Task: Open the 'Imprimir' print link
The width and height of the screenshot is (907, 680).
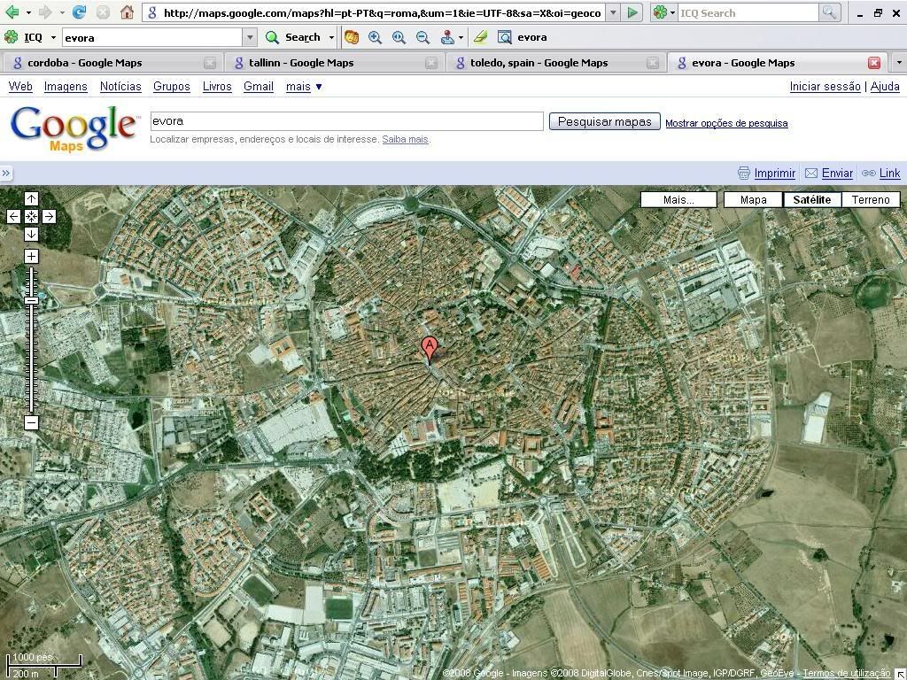Action: point(774,174)
